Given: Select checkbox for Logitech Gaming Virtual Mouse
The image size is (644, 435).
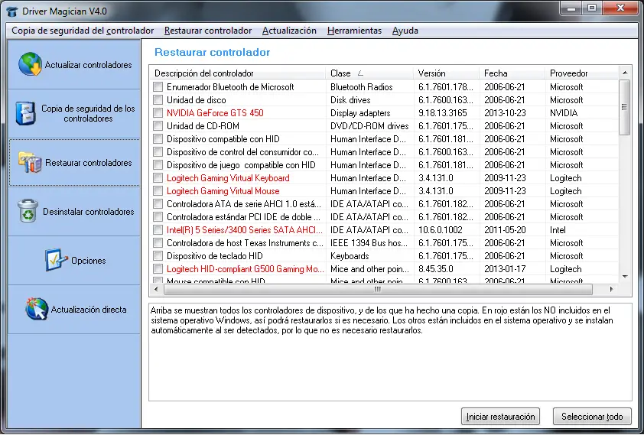Looking at the screenshot, I should 158,191.
